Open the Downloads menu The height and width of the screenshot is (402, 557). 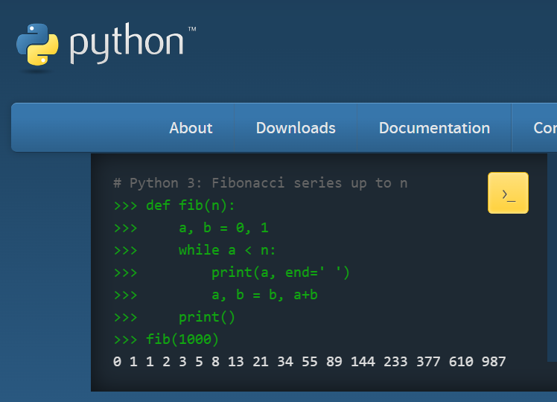[296, 128]
